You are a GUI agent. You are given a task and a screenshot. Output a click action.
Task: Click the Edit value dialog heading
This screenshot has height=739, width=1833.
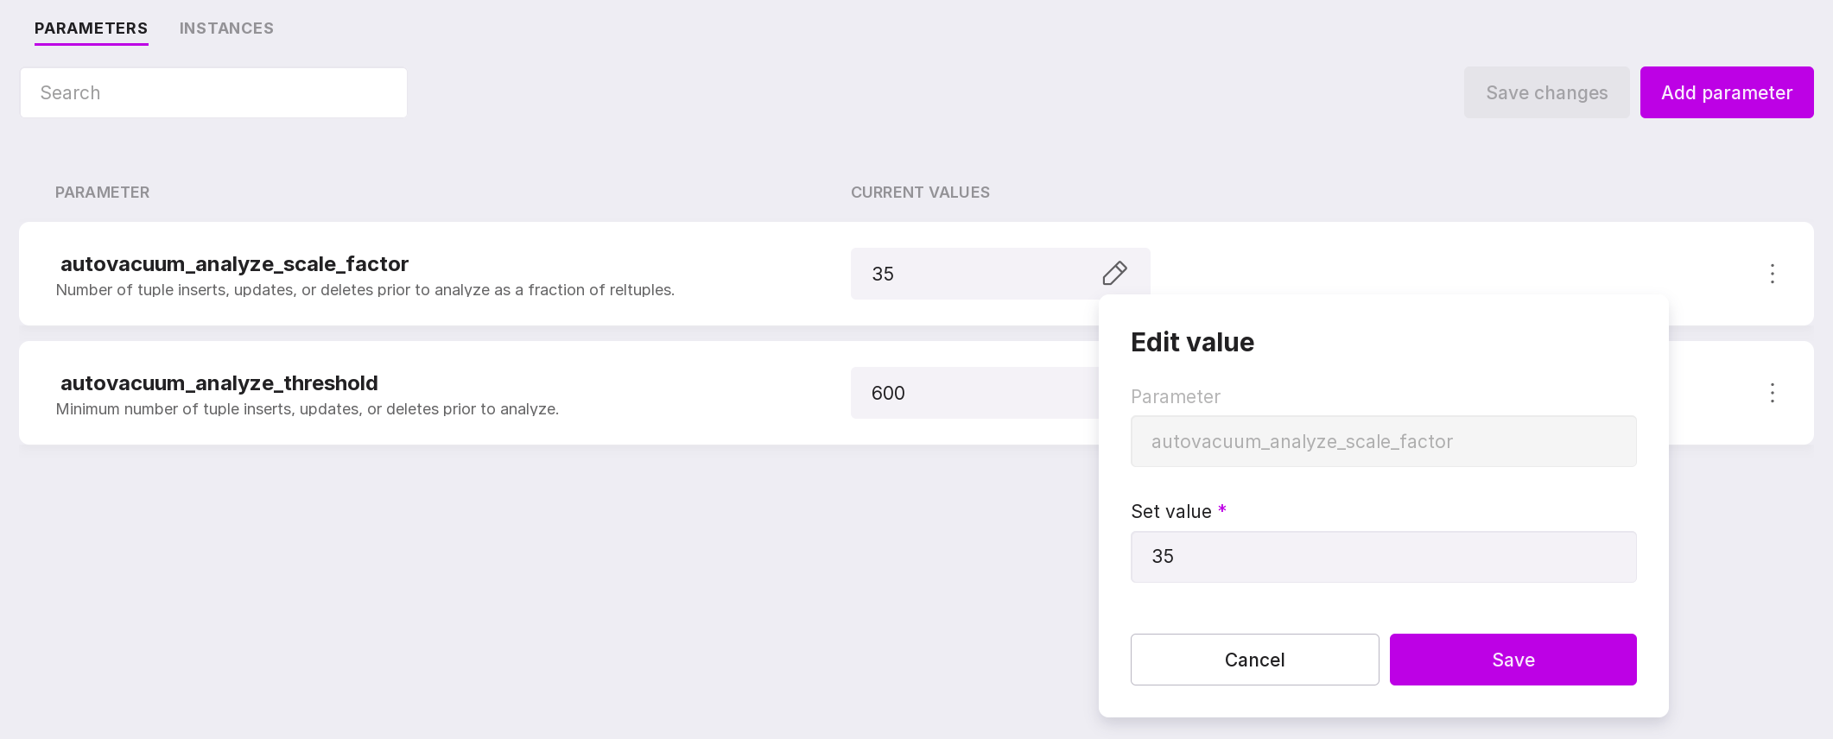(1192, 343)
